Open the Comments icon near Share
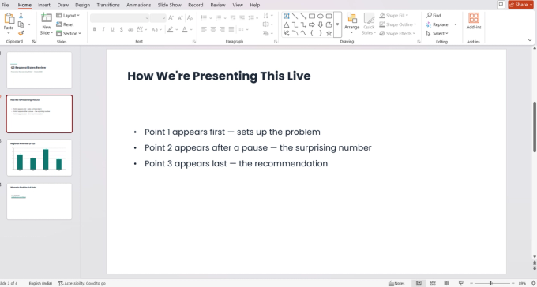 pos(501,5)
